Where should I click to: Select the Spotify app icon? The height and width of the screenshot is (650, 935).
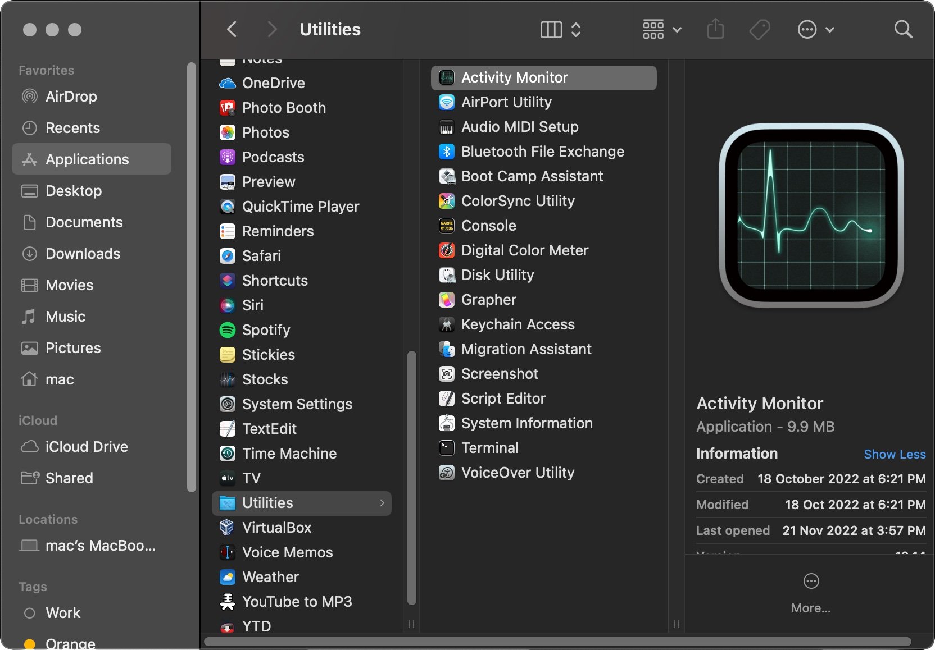(x=226, y=330)
